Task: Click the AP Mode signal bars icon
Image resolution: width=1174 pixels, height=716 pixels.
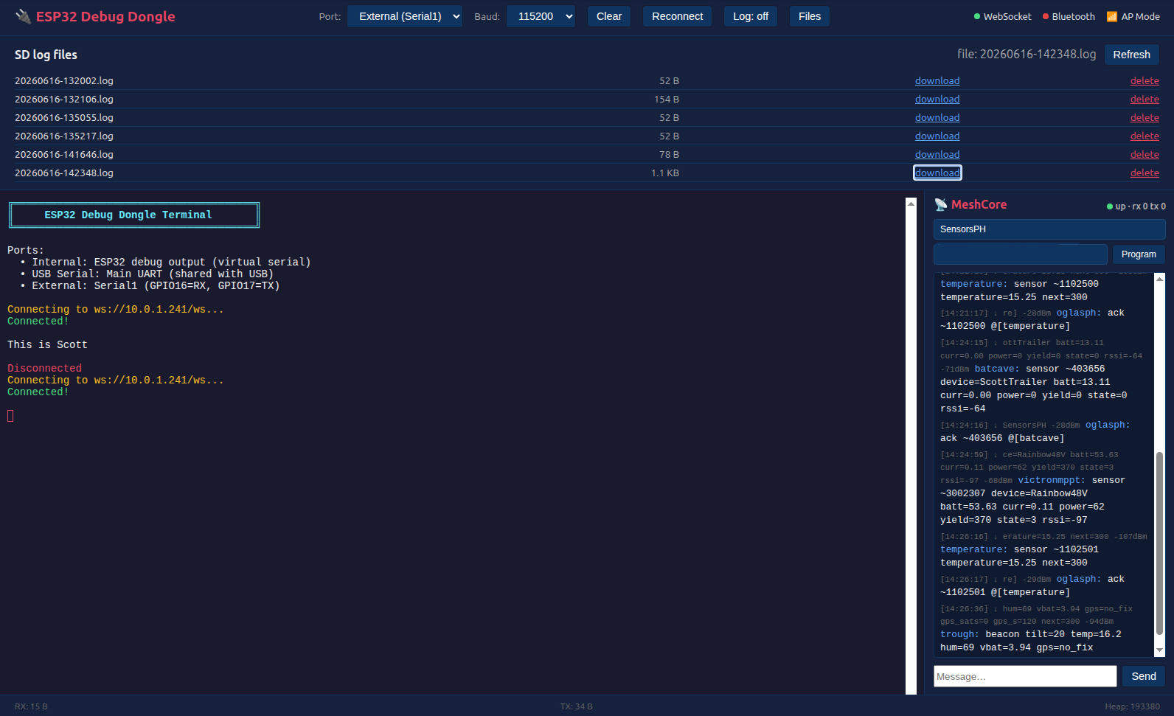Action: (x=1112, y=16)
